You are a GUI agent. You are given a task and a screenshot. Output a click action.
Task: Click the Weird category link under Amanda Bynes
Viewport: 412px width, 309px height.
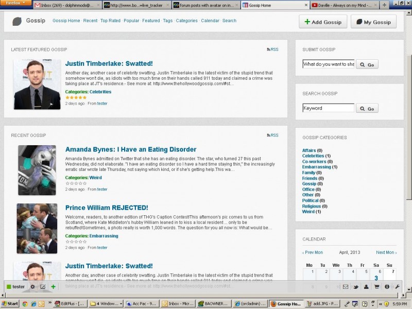point(95,178)
